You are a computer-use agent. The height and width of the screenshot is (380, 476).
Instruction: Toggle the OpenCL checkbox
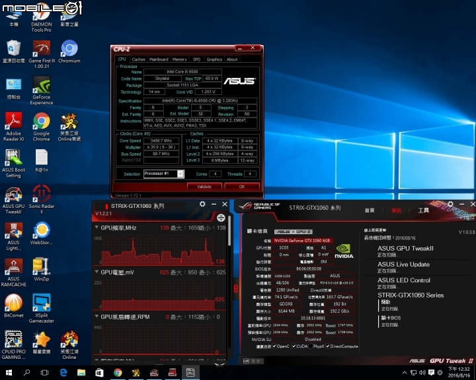(x=274, y=346)
